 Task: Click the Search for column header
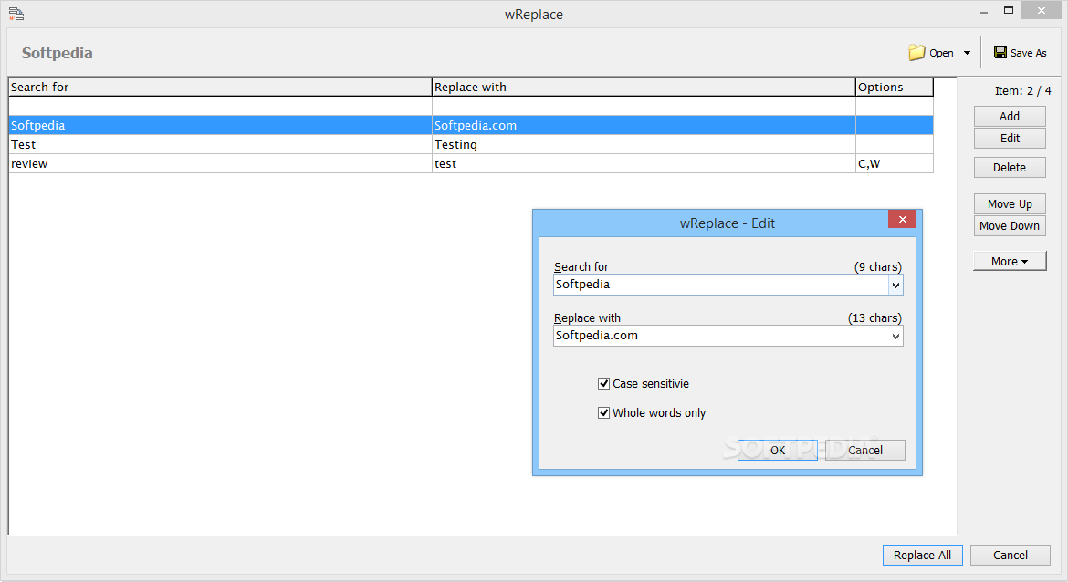tap(220, 88)
